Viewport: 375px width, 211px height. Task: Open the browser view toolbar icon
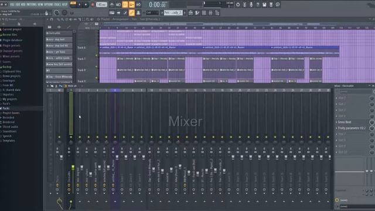pos(217,13)
